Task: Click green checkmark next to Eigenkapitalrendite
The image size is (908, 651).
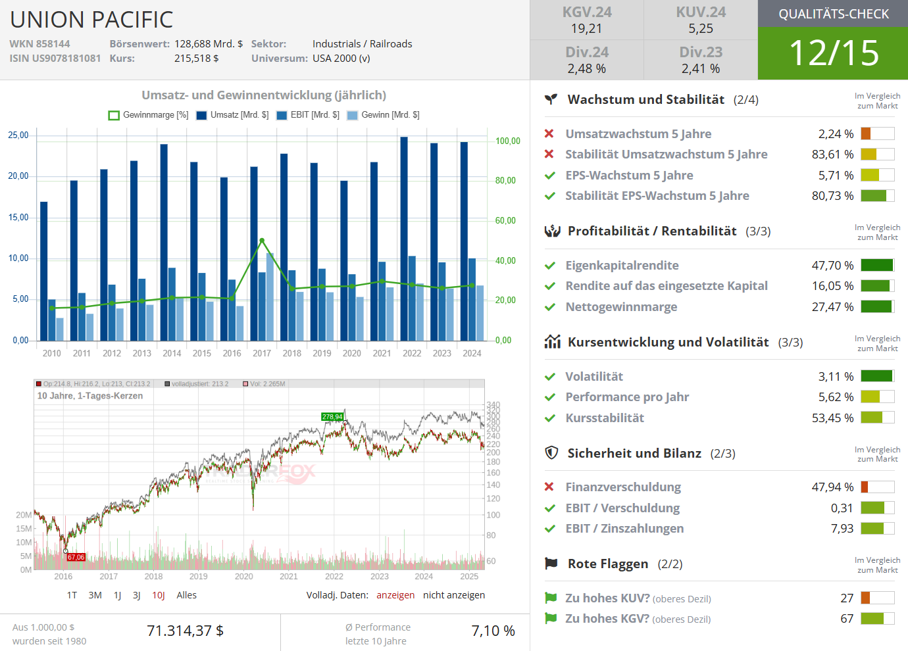Action: coord(550,266)
